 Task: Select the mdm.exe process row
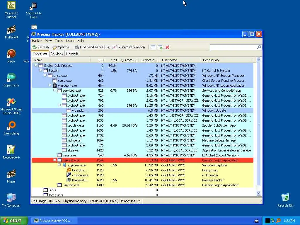[143, 140]
